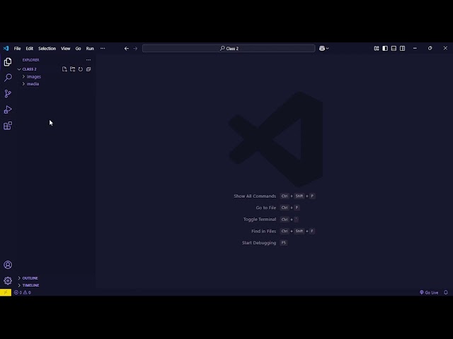This screenshot has height=339, width=453.
Task: Open the Extensions view
Action: (8, 126)
